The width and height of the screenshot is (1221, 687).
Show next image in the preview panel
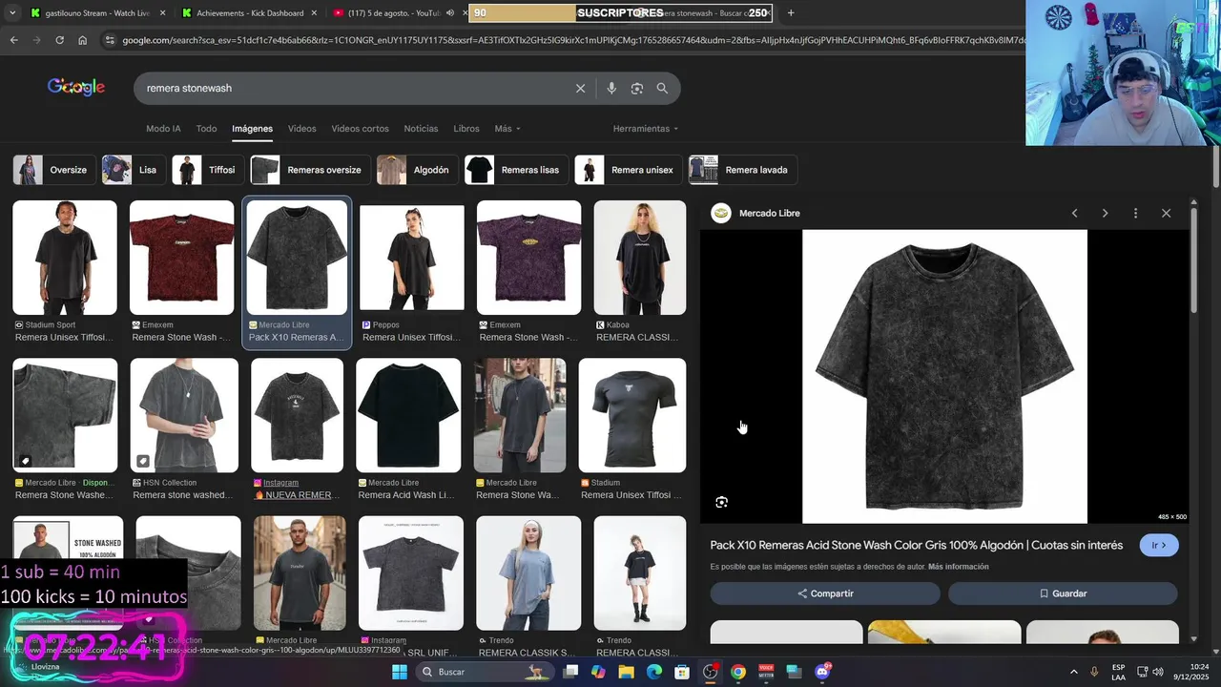click(x=1105, y=213)
